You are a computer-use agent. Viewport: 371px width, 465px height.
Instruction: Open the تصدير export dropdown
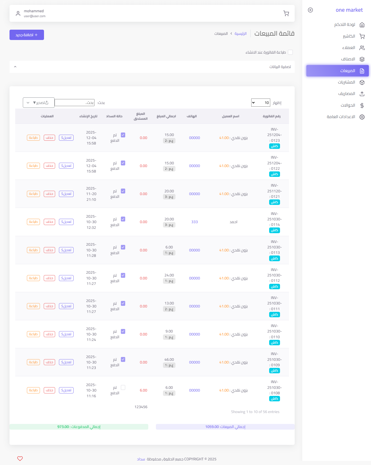39,103
